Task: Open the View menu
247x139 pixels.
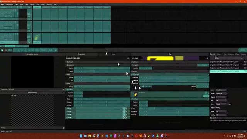Action: pyautogui.click(x=55, y=4)
